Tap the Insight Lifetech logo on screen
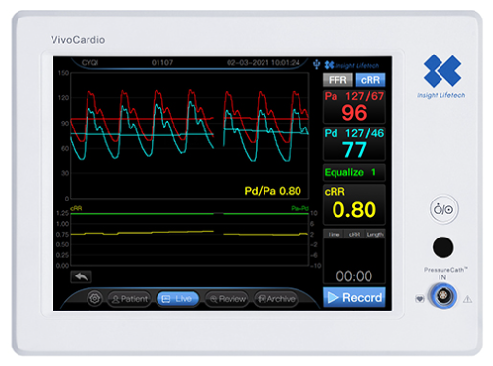 (x=352, y=65)
